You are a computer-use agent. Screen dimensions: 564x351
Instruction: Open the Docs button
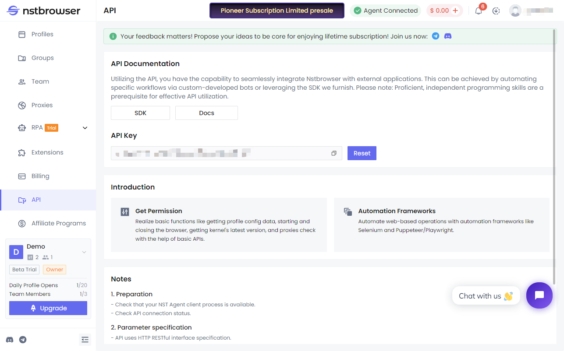pyautogui.click(x=206, y=113)
